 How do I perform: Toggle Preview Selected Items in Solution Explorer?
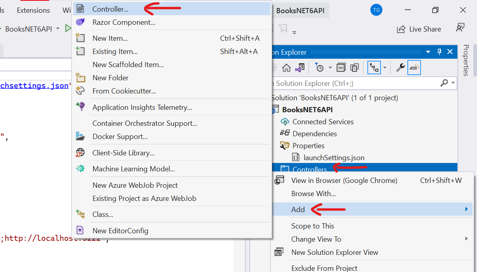pos(414,67)
